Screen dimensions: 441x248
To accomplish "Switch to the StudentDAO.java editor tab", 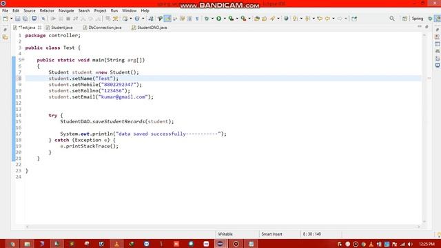I will point(150,28).
